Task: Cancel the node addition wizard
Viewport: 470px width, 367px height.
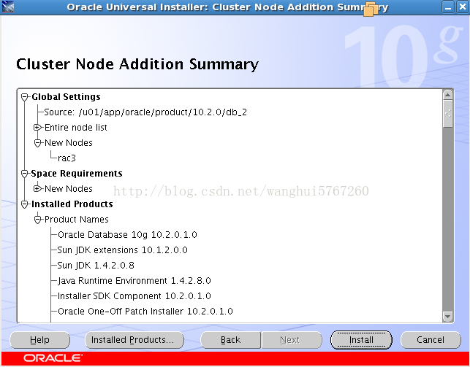Action: coord(431,340)
